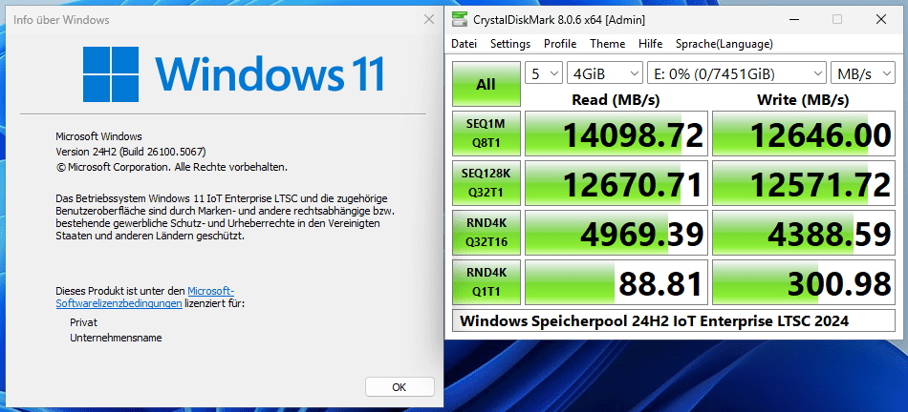Click the Version 24H2 build text
The image size is (908, 412).
click(131, 152)
